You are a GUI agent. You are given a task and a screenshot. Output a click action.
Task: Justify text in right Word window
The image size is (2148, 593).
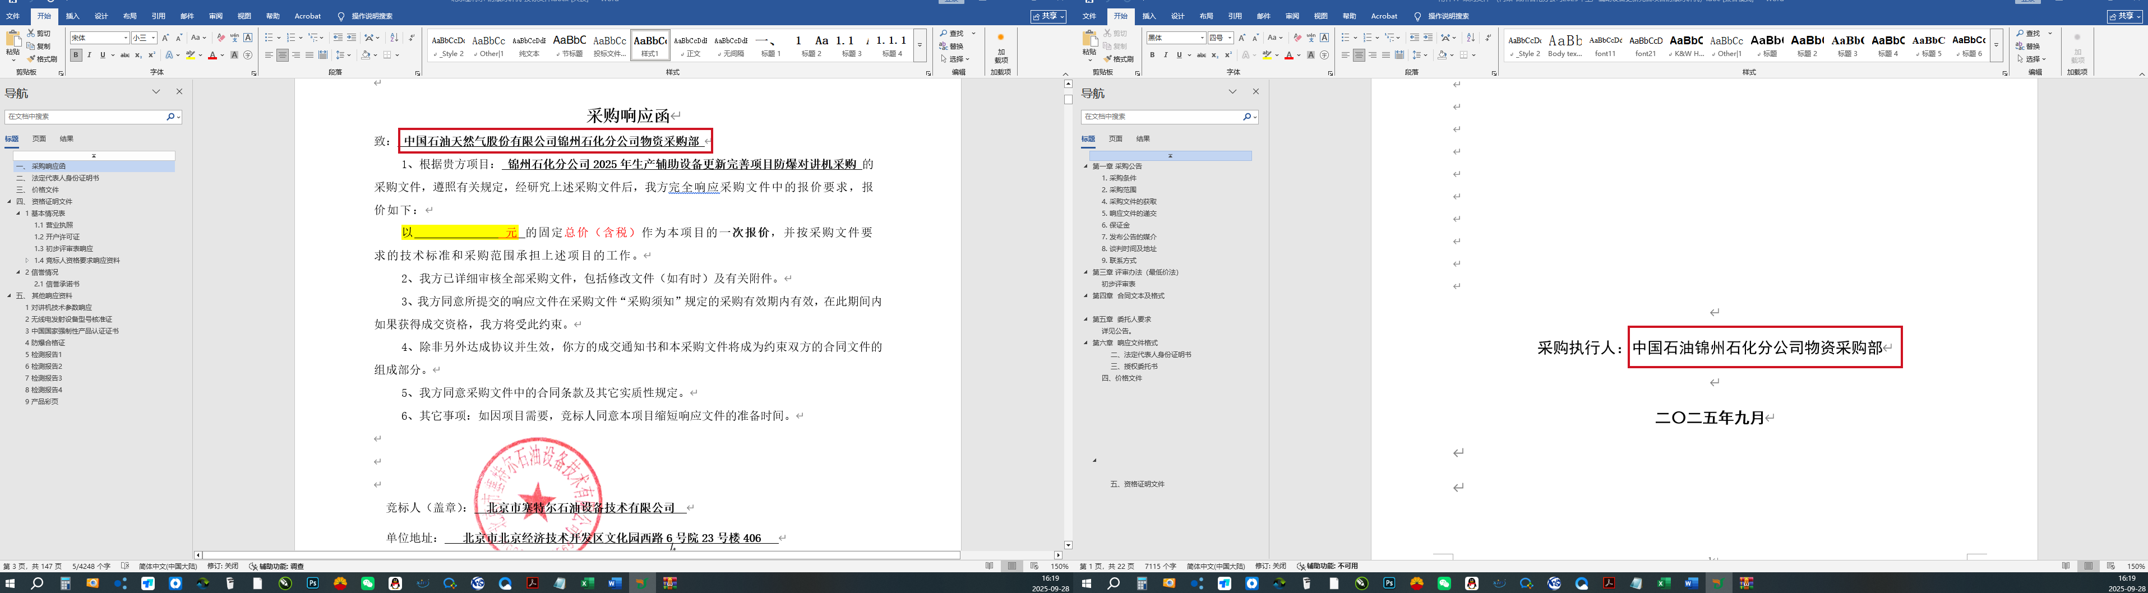(x=1386, y=55)
